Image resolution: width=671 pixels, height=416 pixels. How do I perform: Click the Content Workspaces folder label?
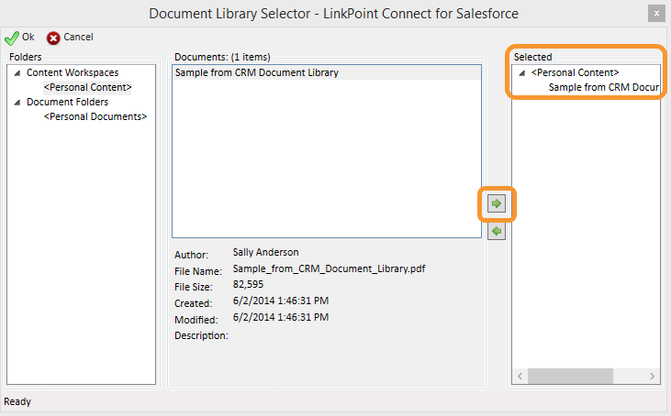[x=73, y=72]
